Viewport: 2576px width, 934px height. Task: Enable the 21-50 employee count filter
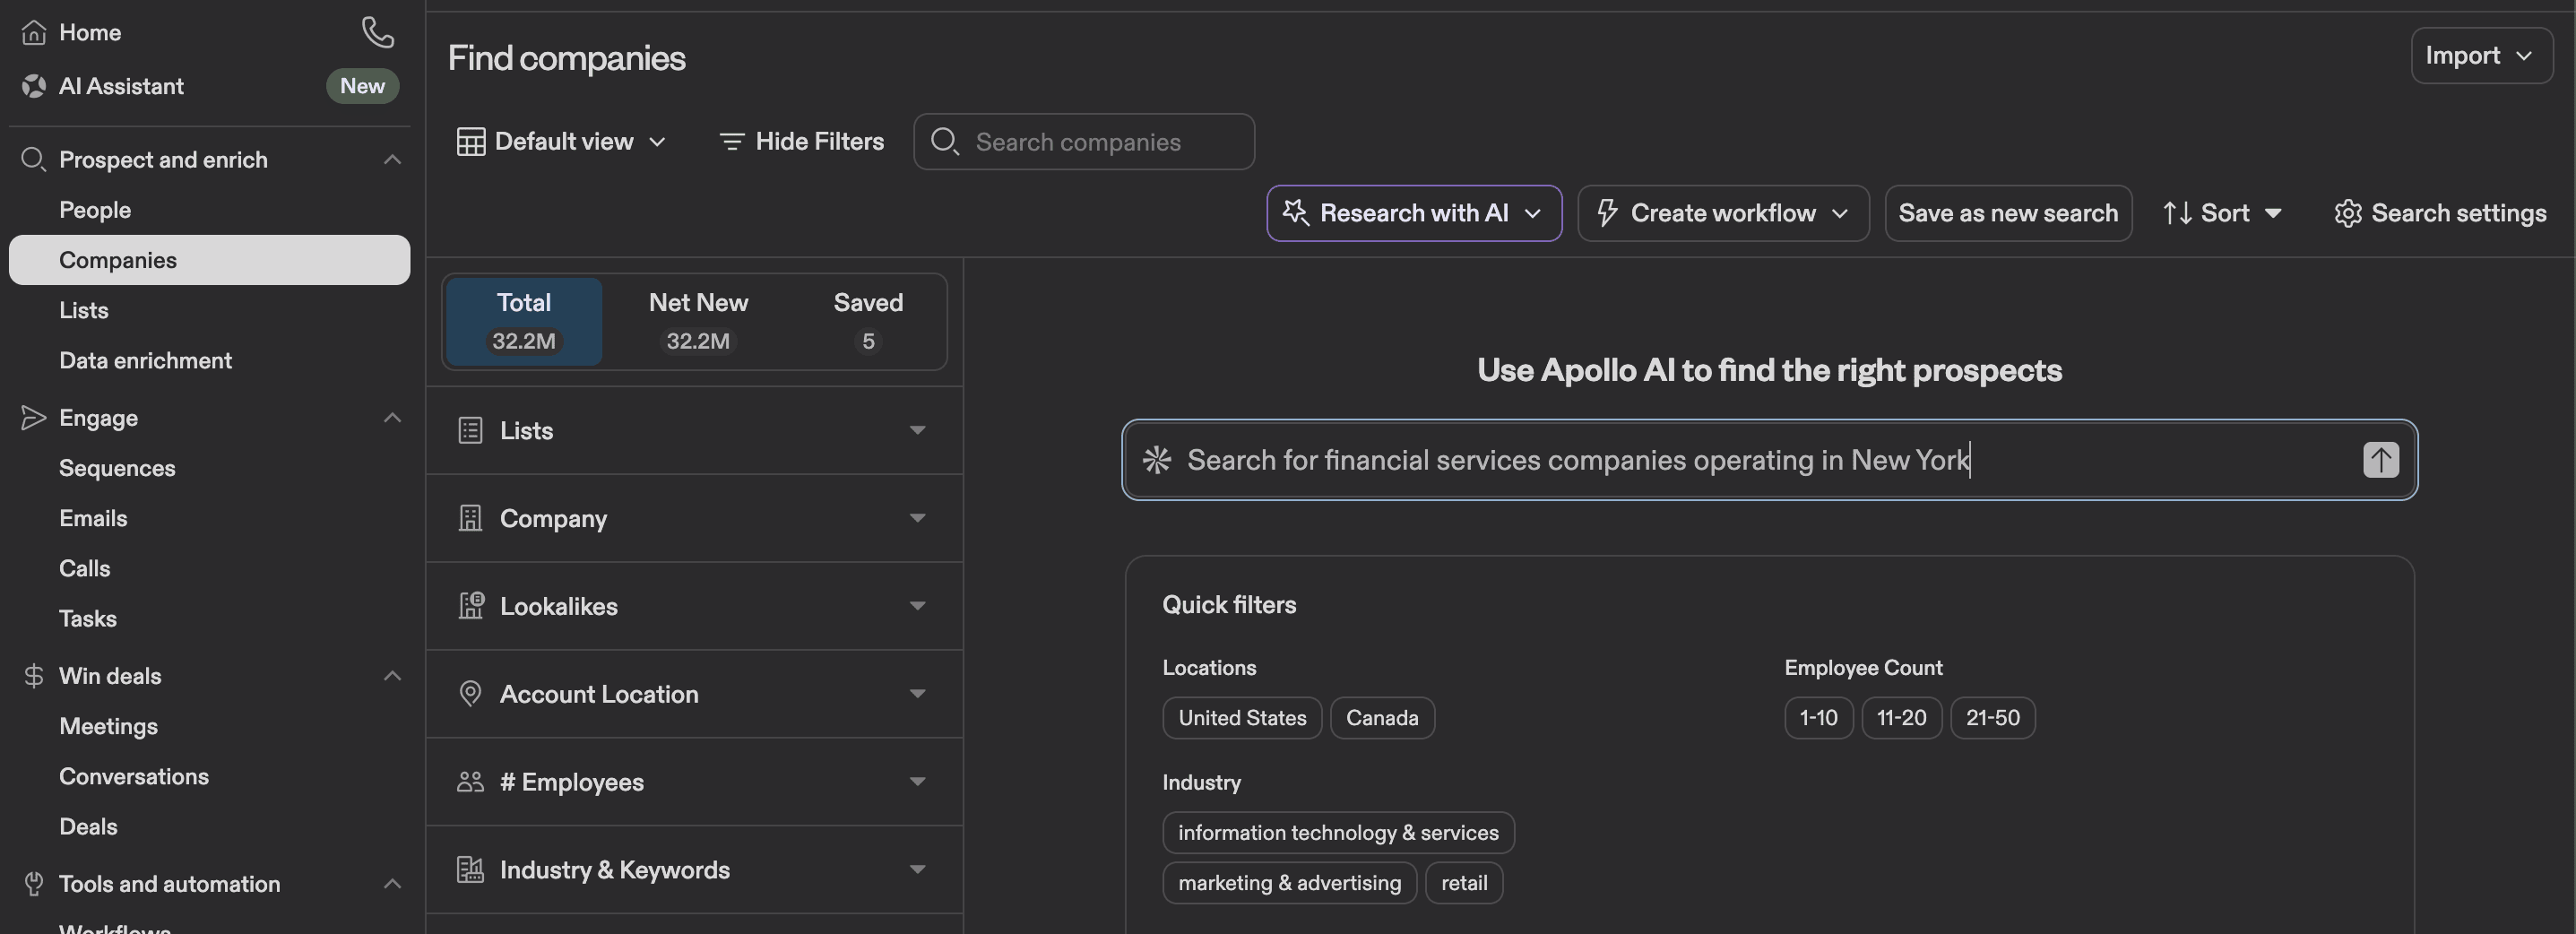(1992, 717)
